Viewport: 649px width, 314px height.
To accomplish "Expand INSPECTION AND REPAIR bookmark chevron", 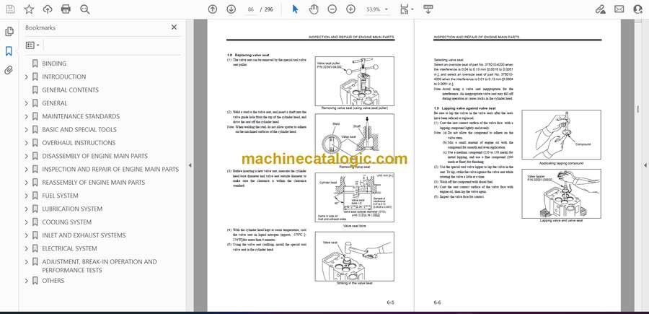I will coord(27,170).
